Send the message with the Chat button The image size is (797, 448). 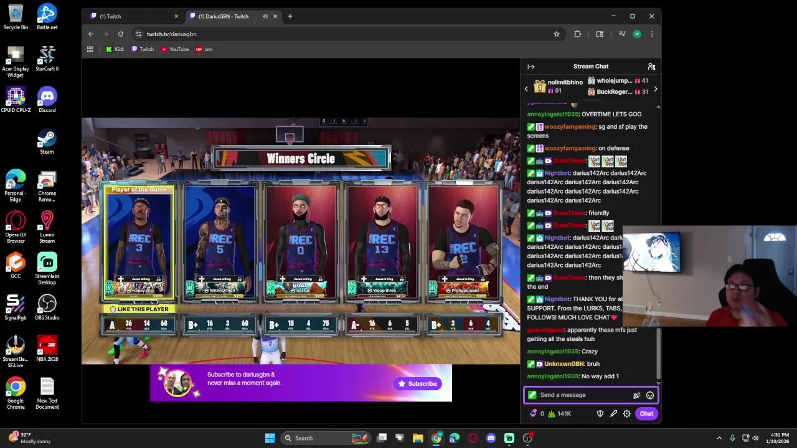pos(646,414)
